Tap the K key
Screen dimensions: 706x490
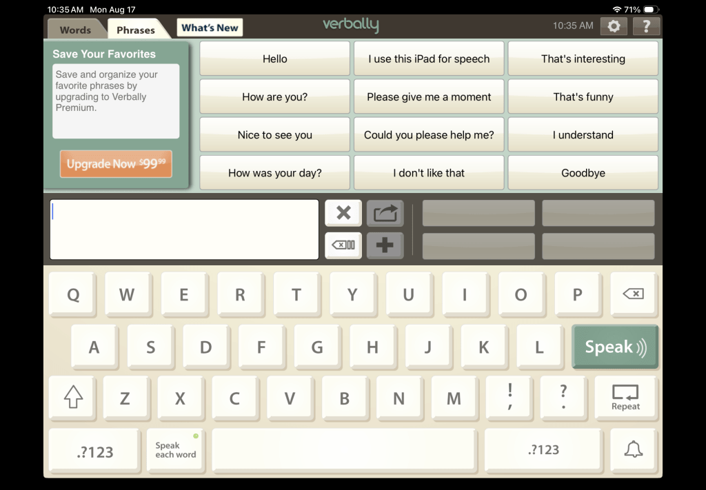coord(483,347)
